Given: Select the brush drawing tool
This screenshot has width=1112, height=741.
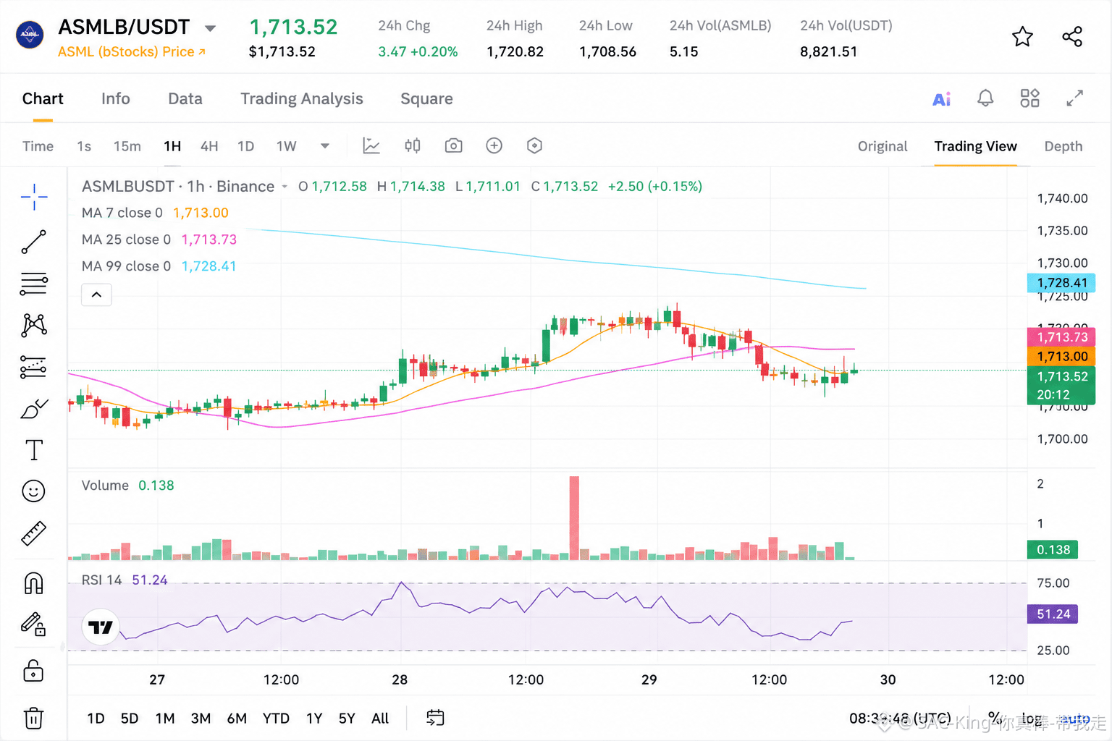Looking at the screenshot, I should coord(34,409).
